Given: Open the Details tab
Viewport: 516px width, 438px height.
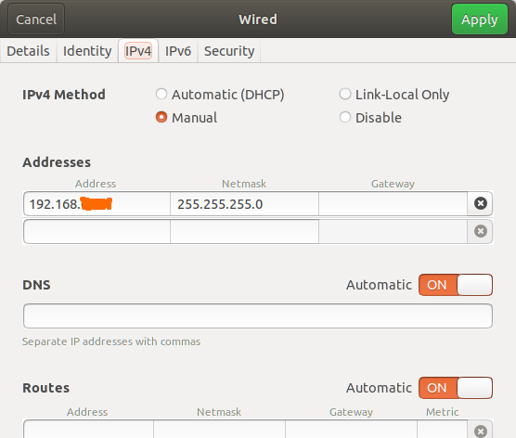Looking at the screenshot, I should pos(28,51).
